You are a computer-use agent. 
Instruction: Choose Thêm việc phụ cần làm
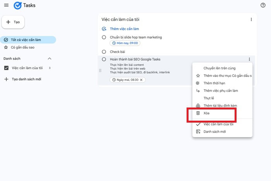click(223, 90)
